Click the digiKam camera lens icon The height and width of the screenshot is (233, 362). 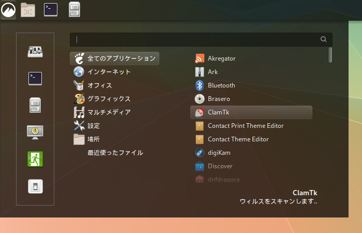pyautogui.click(x=200, y=153)
